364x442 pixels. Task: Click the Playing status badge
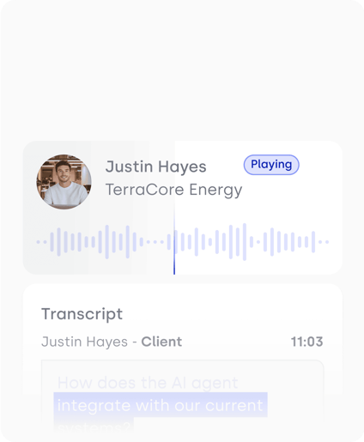click(x=271, y=165)
